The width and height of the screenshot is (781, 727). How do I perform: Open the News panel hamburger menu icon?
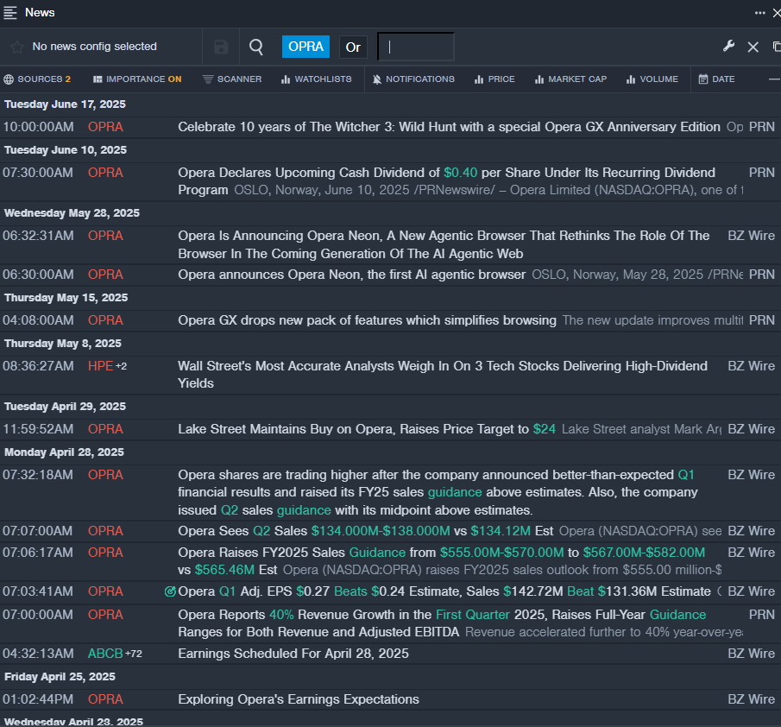click(10, 13)
